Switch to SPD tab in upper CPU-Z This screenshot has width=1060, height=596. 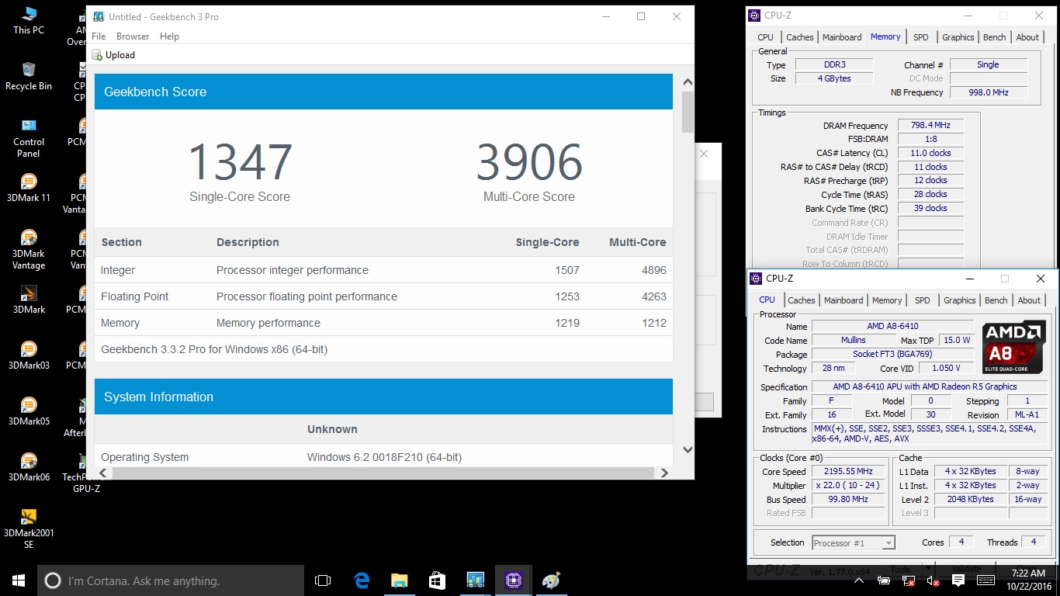click(x=920, y=37)
